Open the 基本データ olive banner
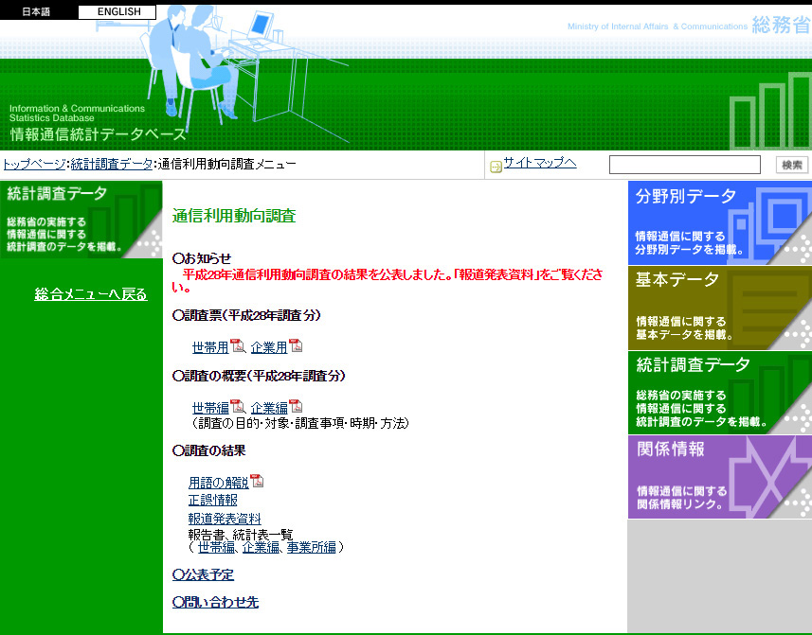The height and width of the screenshot is (635, 812). 720,308
